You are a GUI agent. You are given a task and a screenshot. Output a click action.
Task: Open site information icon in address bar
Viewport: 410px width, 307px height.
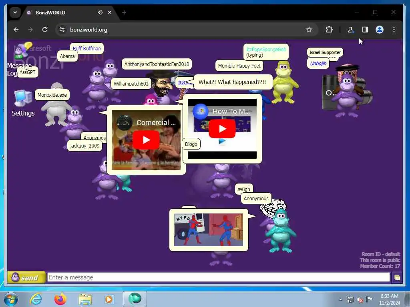(62, 30)
